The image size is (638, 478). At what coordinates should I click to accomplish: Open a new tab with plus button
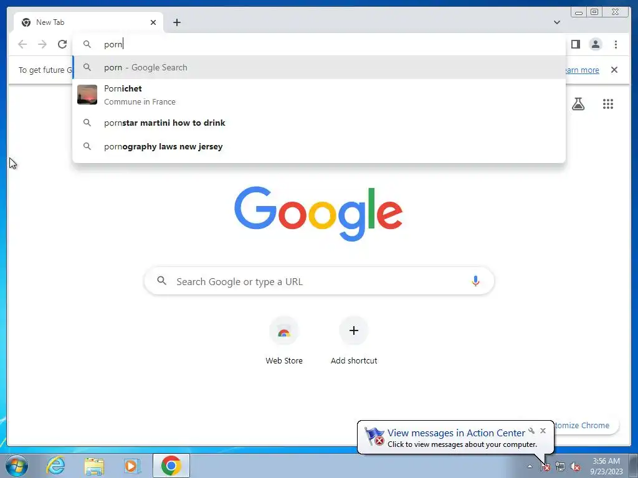(176, 22)
